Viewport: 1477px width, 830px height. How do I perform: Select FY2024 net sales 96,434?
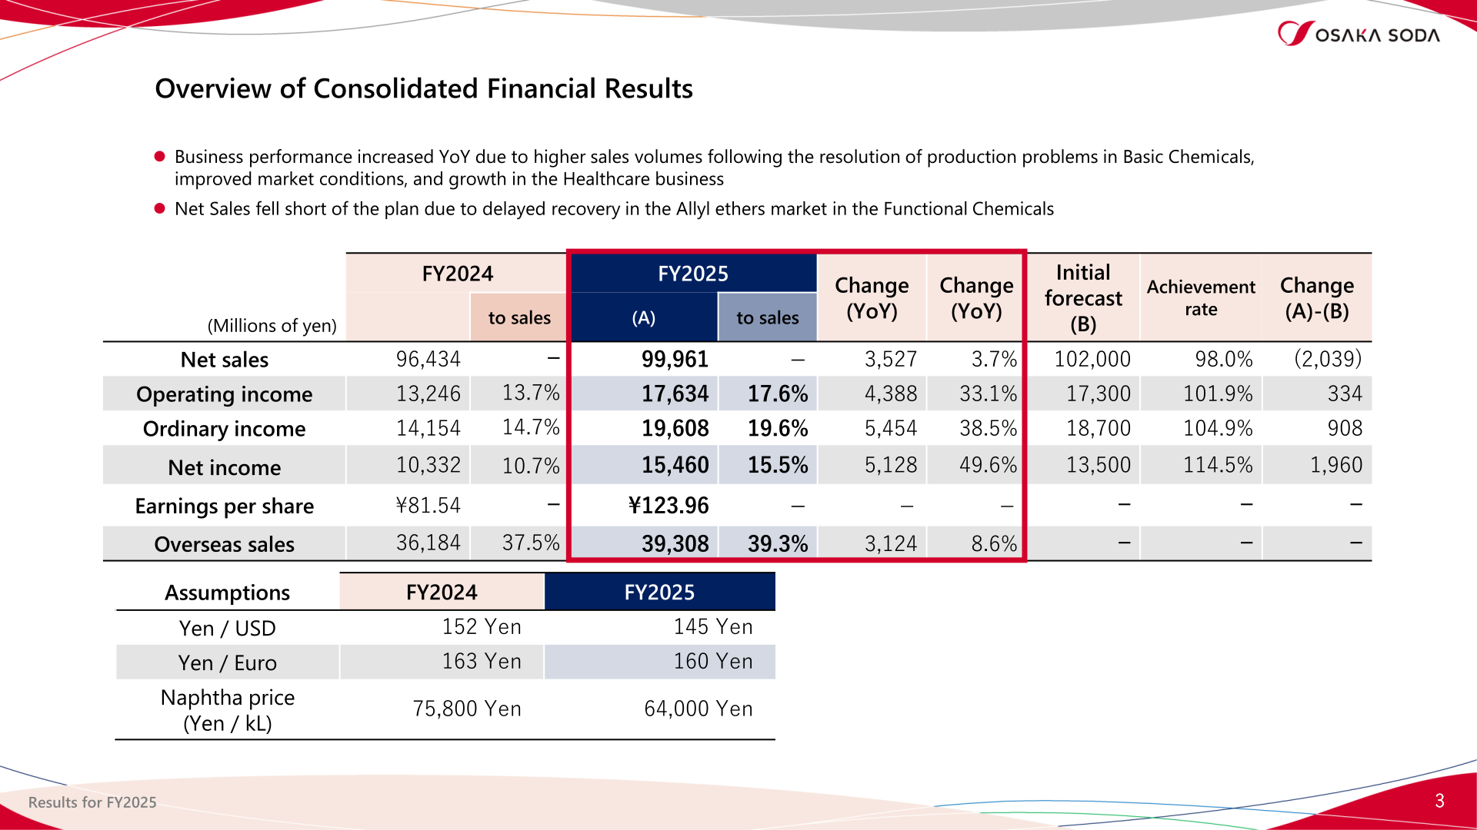pos(428,359)
